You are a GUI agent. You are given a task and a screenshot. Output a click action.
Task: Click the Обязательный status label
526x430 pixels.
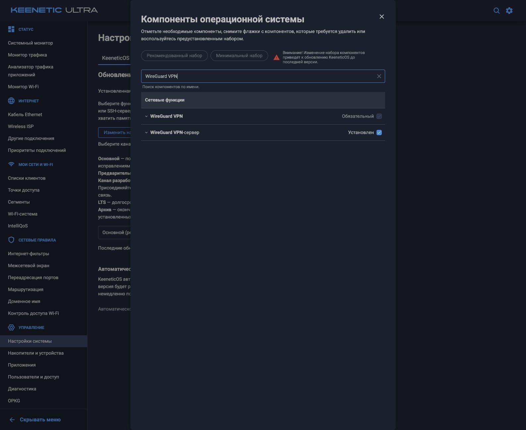point(358,116)
